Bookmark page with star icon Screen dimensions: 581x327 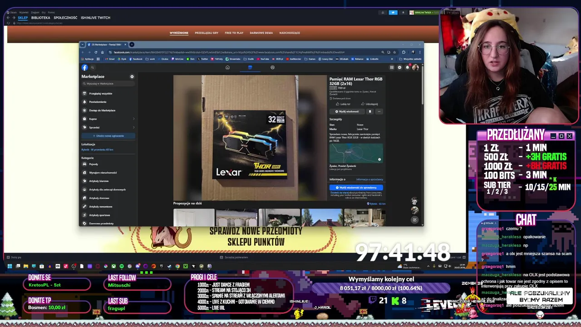pyautogui.click(x=394, y=52)
